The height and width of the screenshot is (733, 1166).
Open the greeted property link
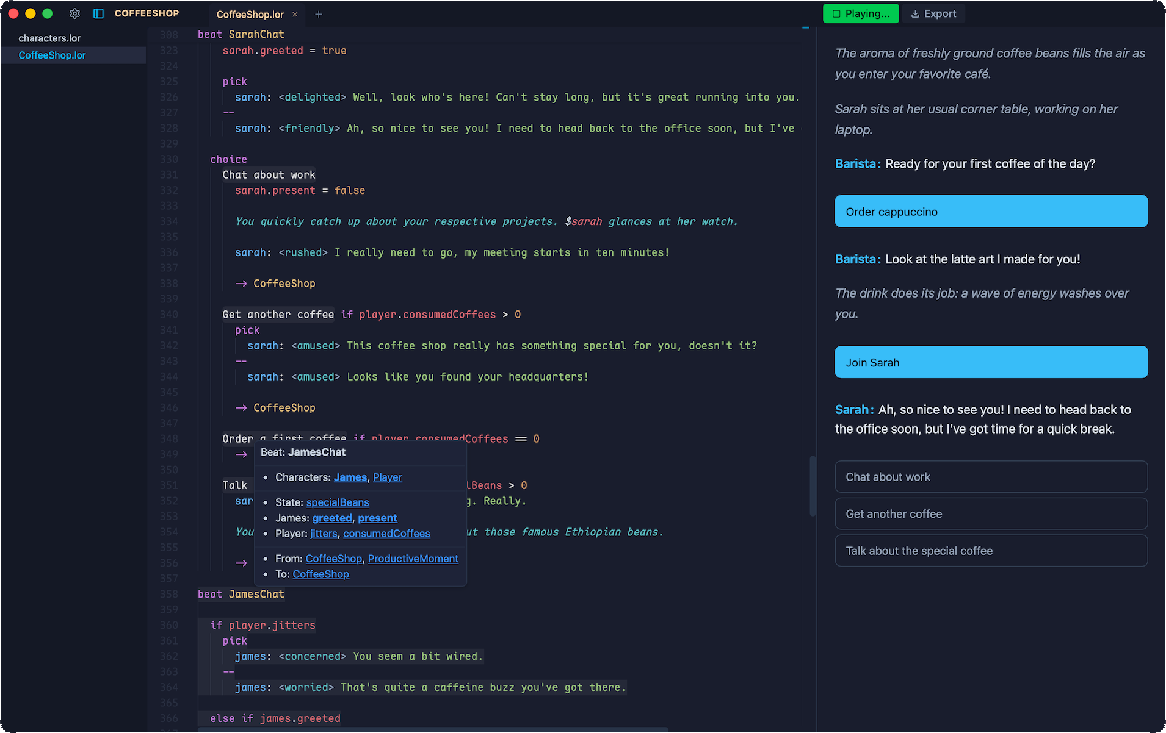332,518
